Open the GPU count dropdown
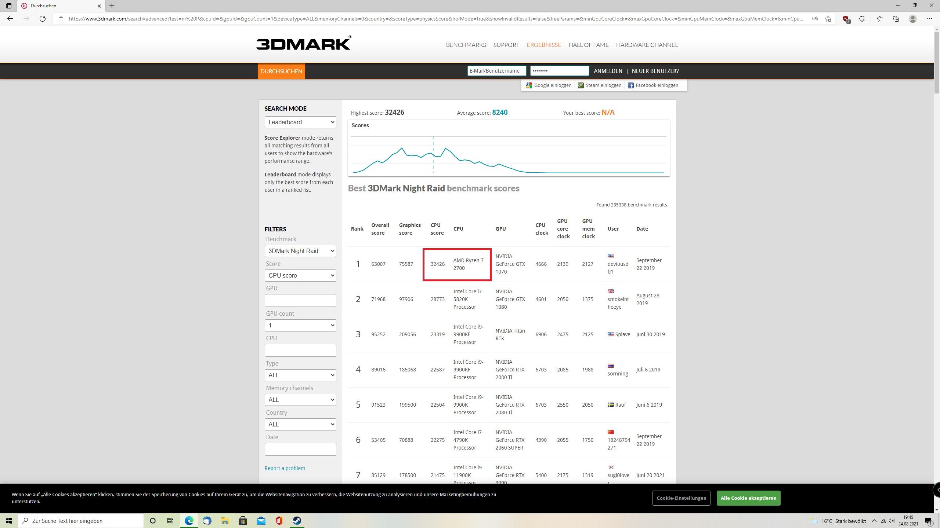Screen dimensions: 940x528 [x=300, y=326]
